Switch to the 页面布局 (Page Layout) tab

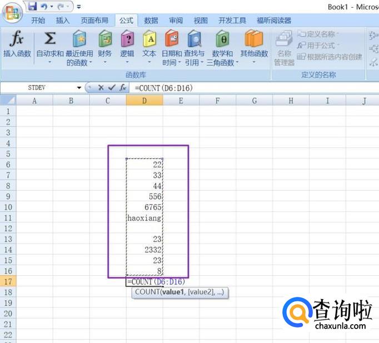pyautogui.click(x=95, y=21)
